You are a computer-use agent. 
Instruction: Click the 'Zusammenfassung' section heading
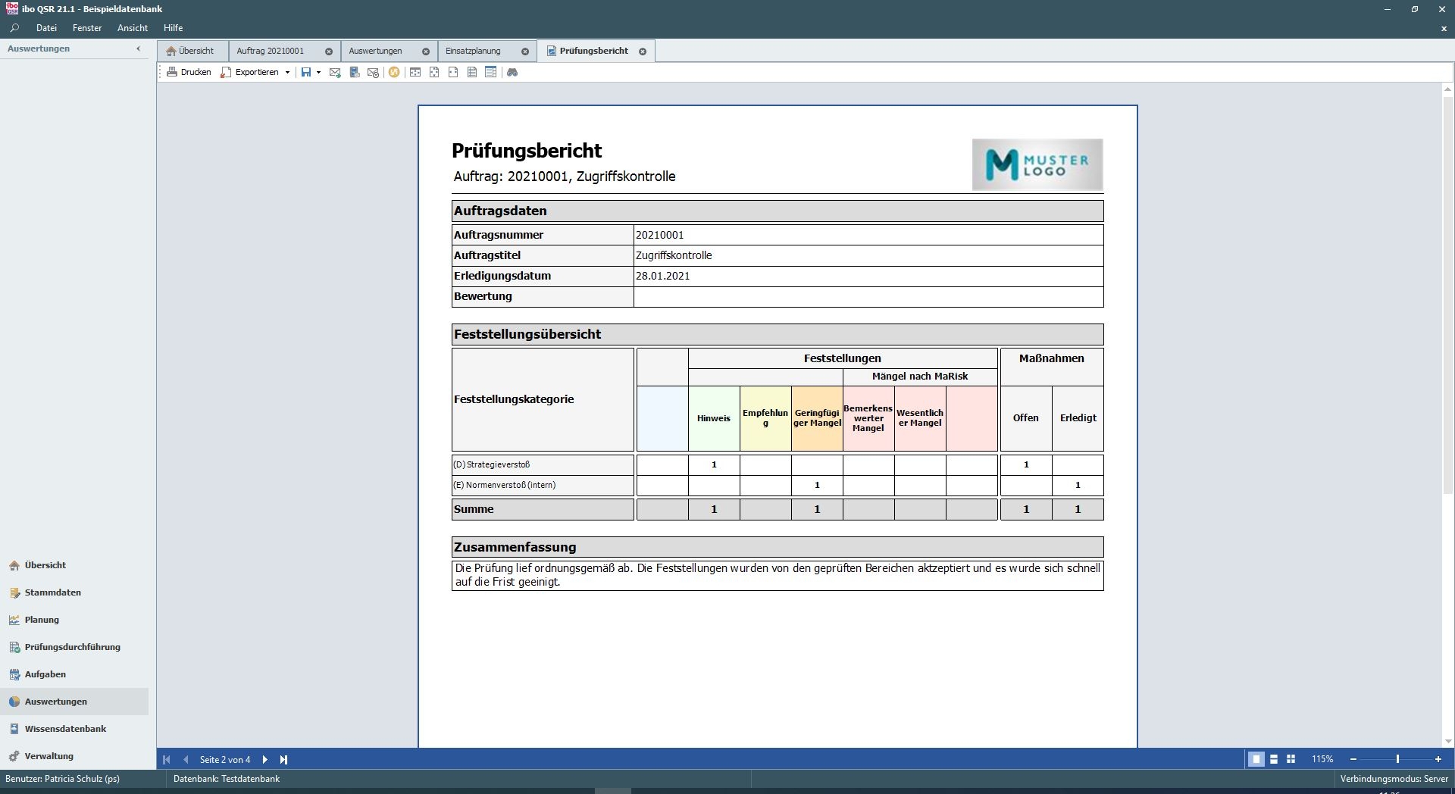point(515,547)
